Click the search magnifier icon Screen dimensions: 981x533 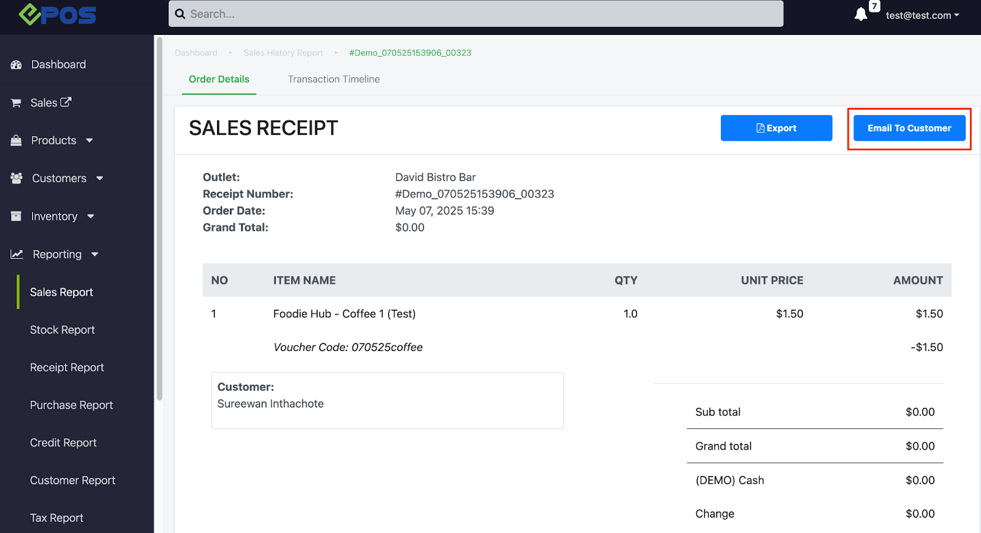180,13
